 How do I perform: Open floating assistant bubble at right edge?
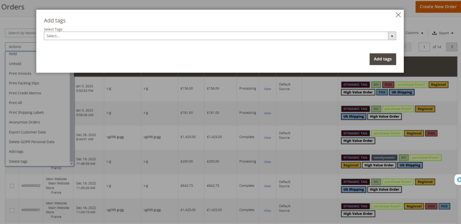[x=458, y=179]
